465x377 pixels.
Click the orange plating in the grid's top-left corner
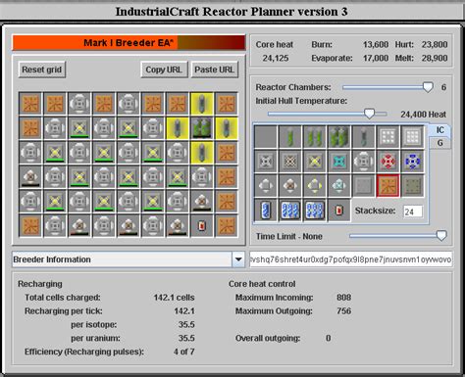coord(30,104)
